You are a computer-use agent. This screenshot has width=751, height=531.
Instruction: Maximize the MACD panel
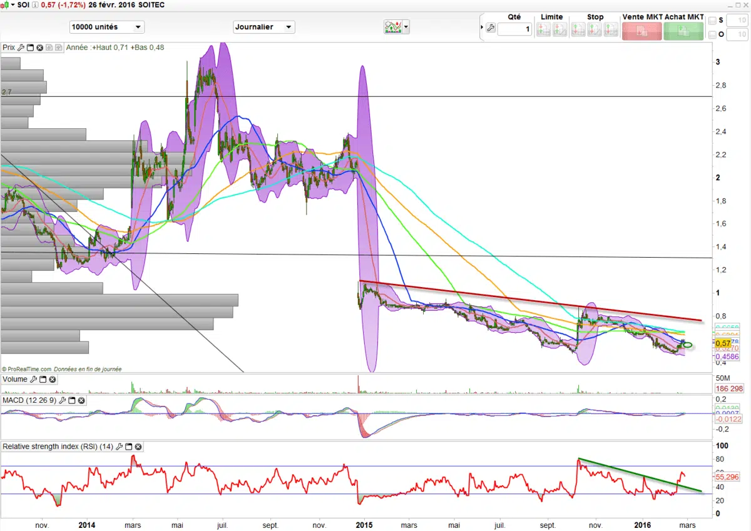coord(71,400)
